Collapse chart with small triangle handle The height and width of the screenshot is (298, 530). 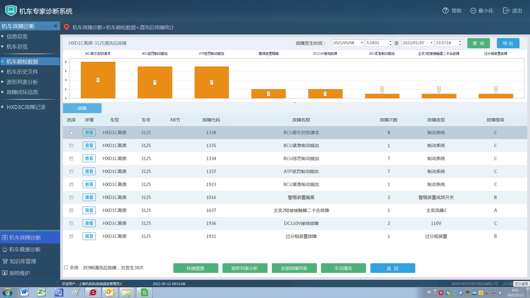pyautogui.click(x=295, y=102)
